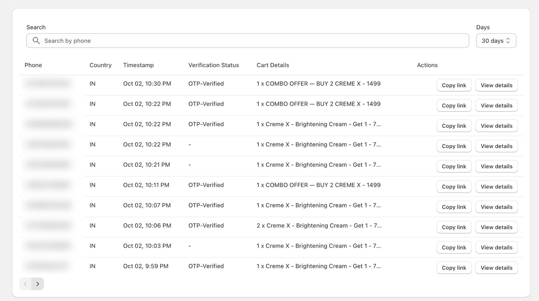The height and width of the screenshot is (301, 539).
Task: Go to the next page of results
Action: 38,284
